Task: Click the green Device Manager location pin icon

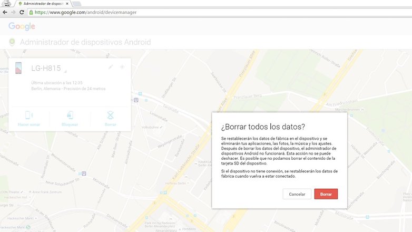Action: [12, 42]
